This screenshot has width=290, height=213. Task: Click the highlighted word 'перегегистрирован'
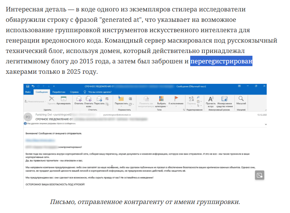(221, 62)
